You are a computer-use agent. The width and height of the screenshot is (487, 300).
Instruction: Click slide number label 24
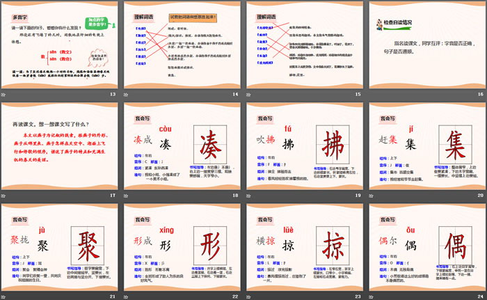click(x=481, y=297)
